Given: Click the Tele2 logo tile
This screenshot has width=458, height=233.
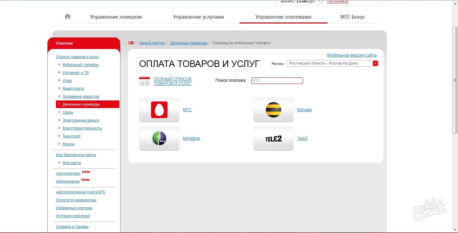Looking at the screenshot, I should pos(273,138).
